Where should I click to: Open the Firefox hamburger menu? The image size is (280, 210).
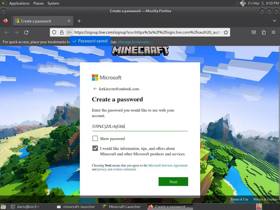[273, 32]
